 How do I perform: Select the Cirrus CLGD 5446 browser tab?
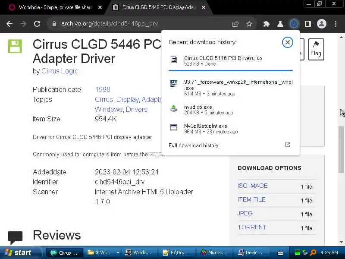(158, 7)
